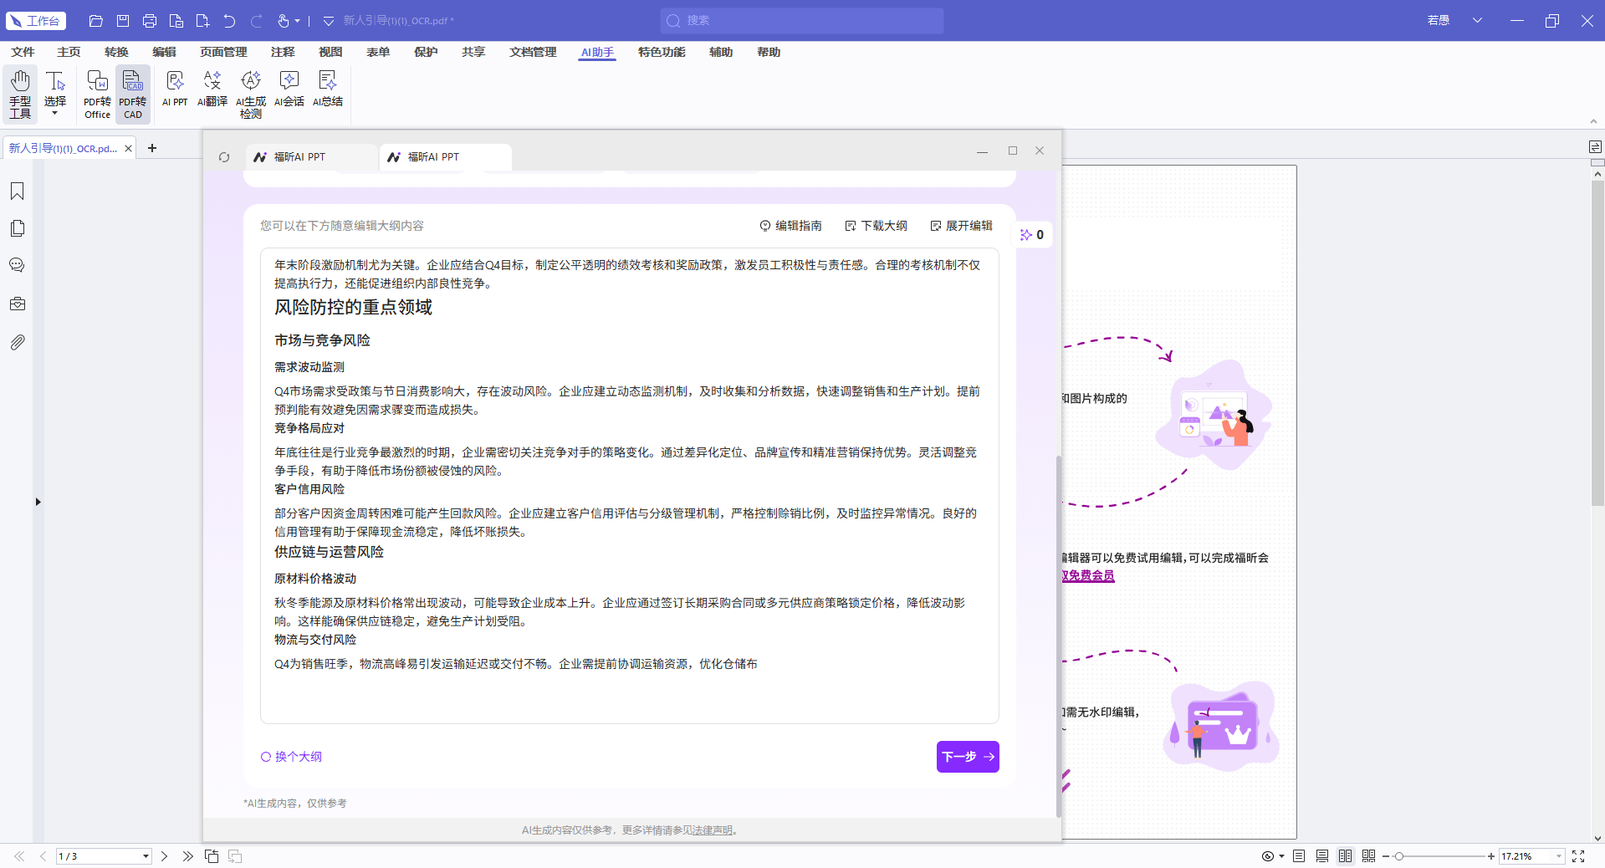The height and width of the screenshot is (868, 1605).
Task: Switch to the 页面管理 ribbon tab
Action: (223, 52)
